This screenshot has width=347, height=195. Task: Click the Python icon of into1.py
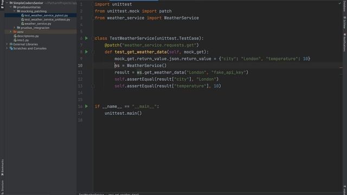pyautogui.click(x=15, y=40)
